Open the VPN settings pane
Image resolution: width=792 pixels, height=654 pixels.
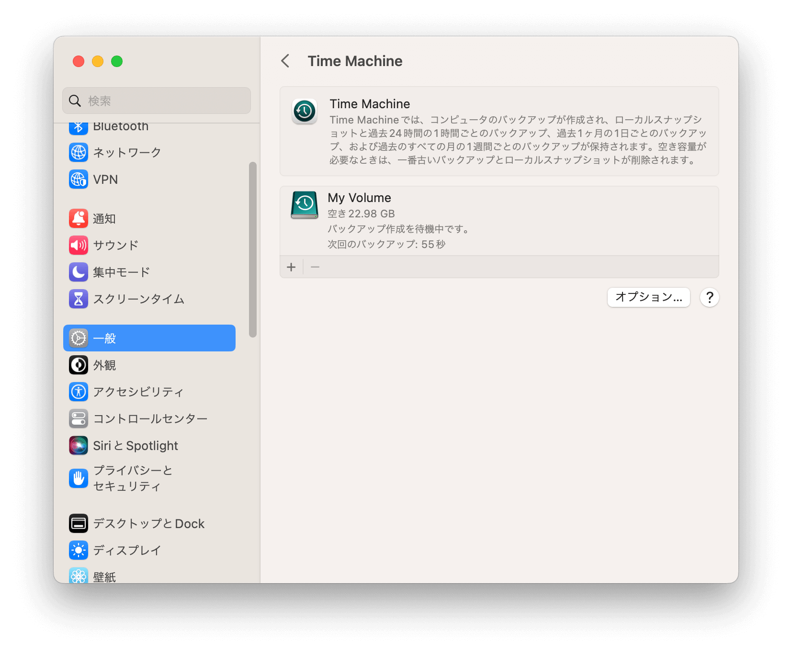tap(149, 180)
